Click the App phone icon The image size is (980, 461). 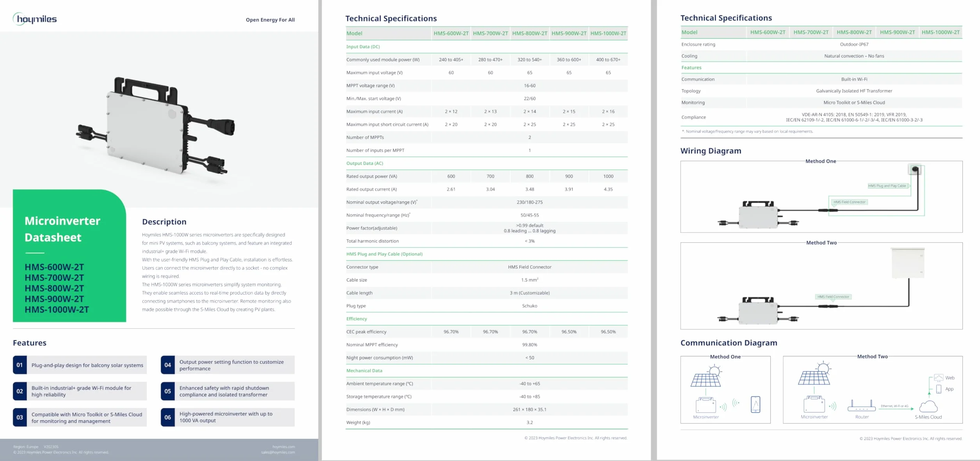(x=939, y=389)
